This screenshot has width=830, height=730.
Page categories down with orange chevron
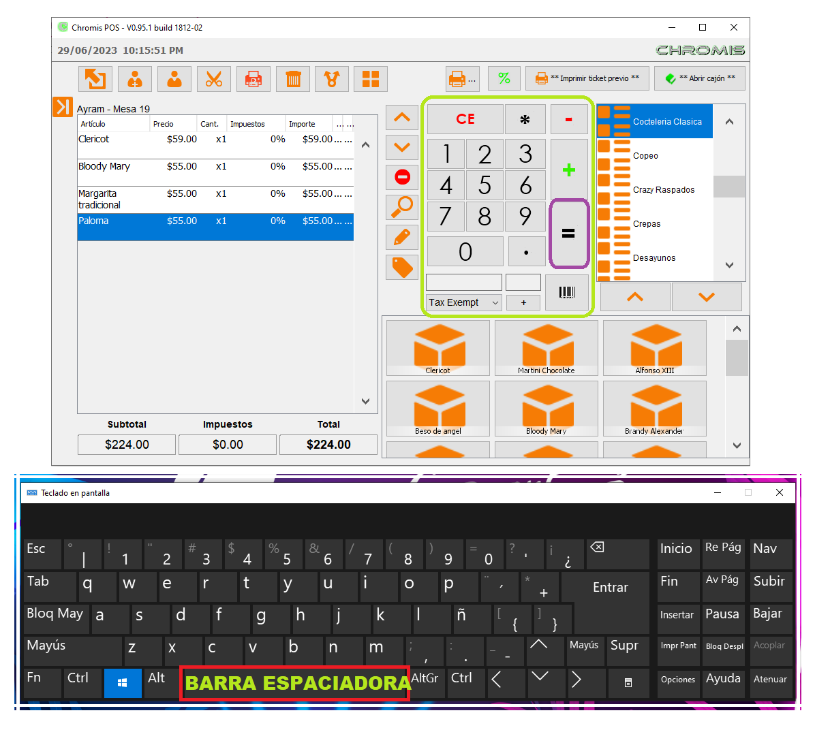[707, 297]
